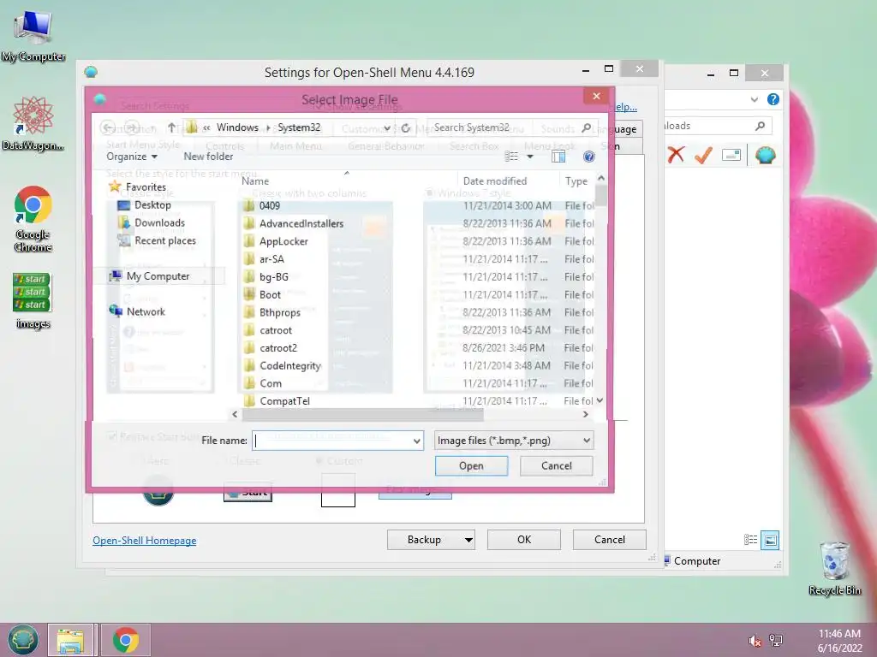Select the AdvancedInstallers folder
Screen dimensions: 877x657
coord(301,223)
